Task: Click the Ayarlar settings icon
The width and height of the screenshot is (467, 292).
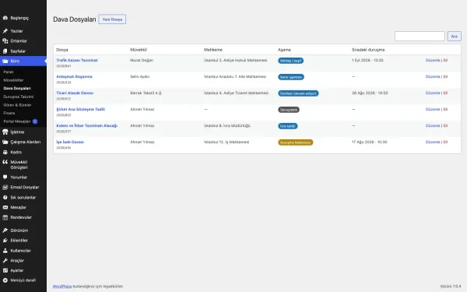Action: coord(5,270)
